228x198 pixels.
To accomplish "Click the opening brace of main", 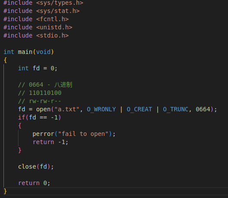I will (x=5, y=60).
